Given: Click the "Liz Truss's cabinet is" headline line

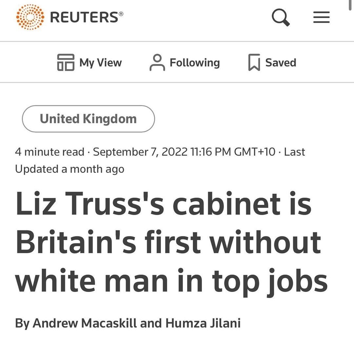Looking at the screenshot, I should point(163,205).
